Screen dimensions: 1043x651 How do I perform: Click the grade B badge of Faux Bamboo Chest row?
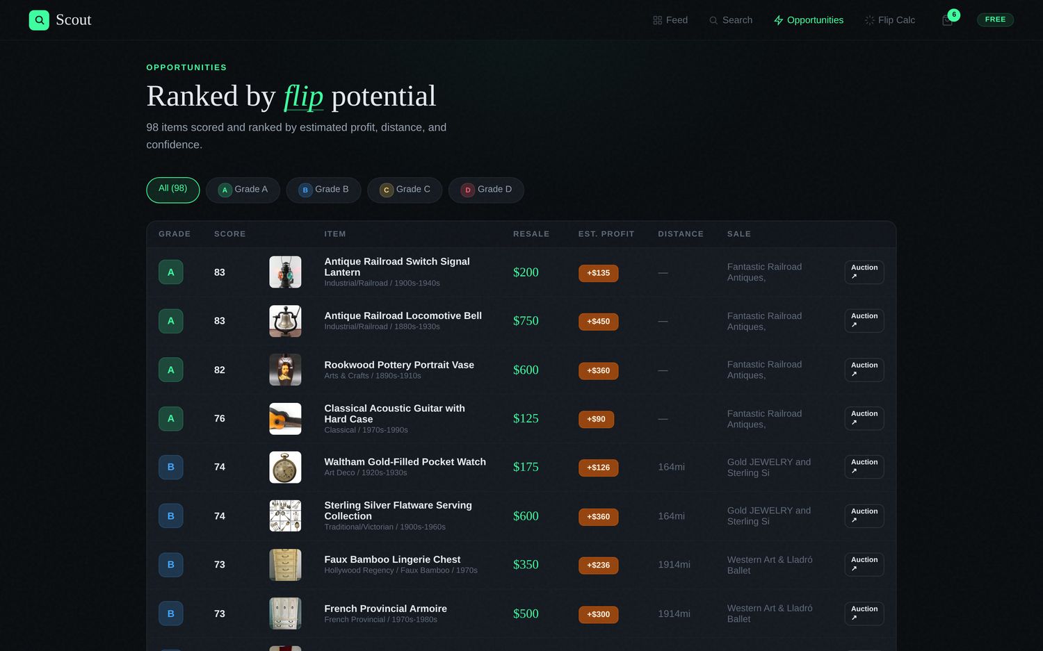click(x=171, y=565)
